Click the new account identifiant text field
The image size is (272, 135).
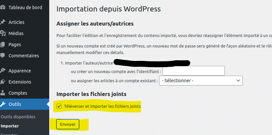click(x=194, y=71)
